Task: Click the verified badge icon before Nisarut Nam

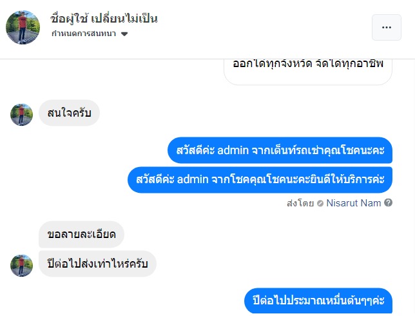Action: coord(320,203)
